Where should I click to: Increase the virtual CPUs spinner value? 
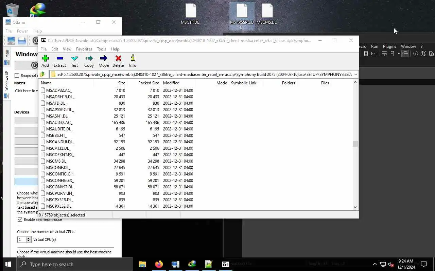tap(29, 238)
